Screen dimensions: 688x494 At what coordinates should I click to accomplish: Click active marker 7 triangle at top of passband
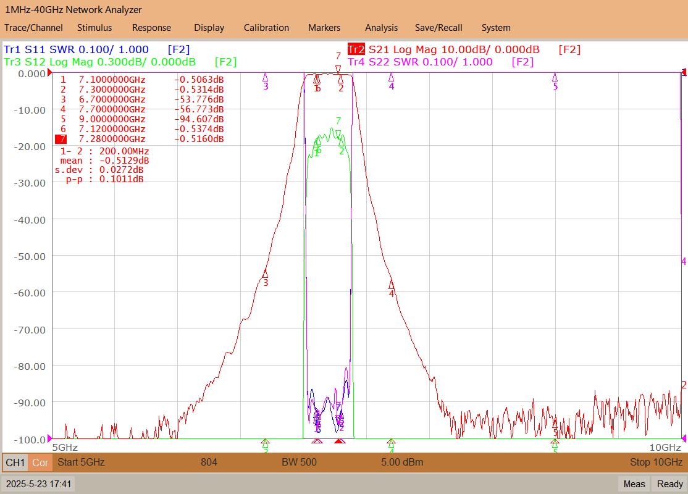coord(338,69)
